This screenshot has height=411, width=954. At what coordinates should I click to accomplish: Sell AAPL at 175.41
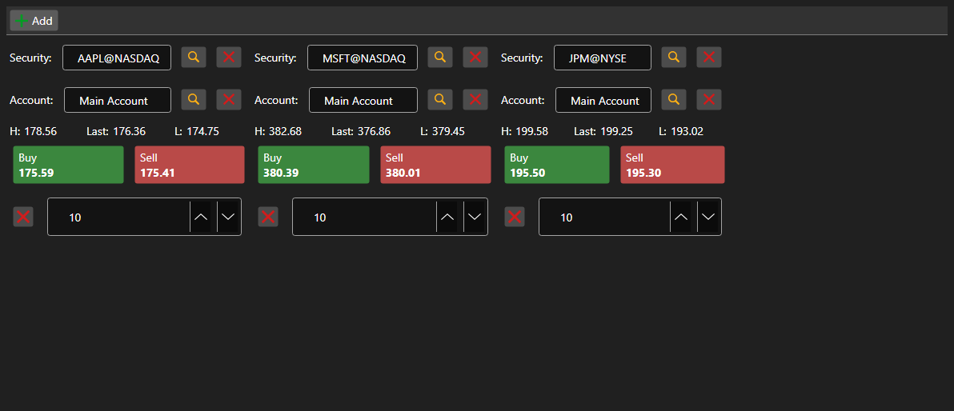pos(189,165)
